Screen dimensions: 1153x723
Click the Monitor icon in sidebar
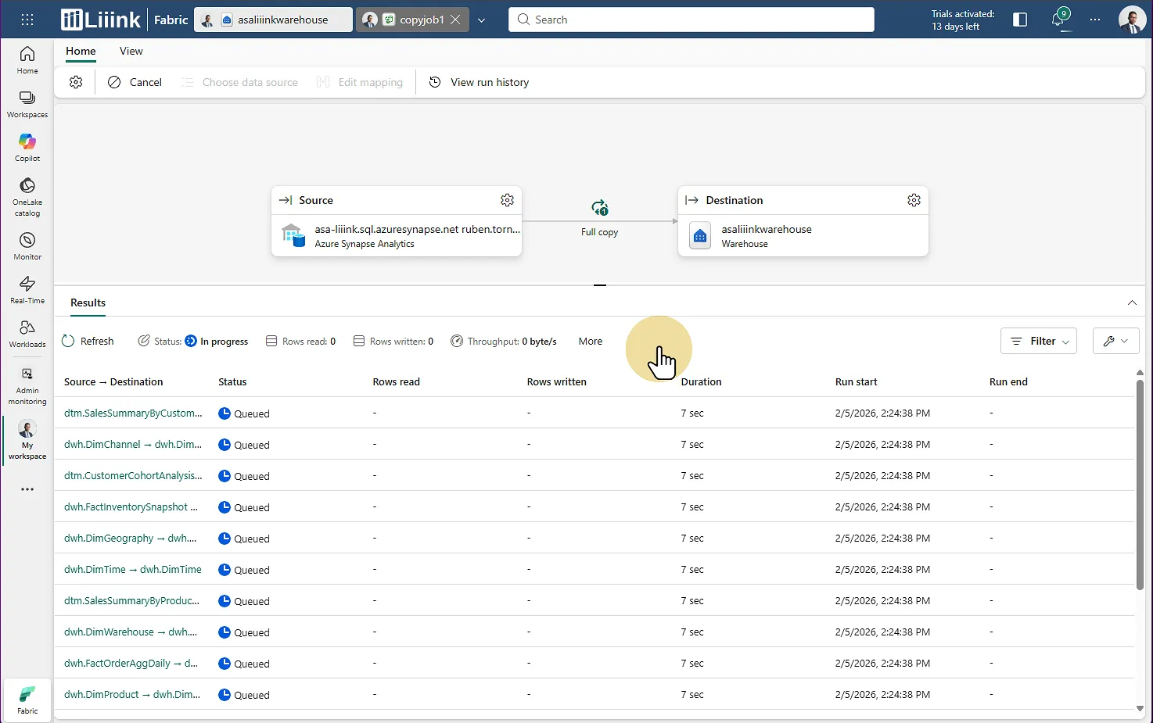(x=27, y=245)
